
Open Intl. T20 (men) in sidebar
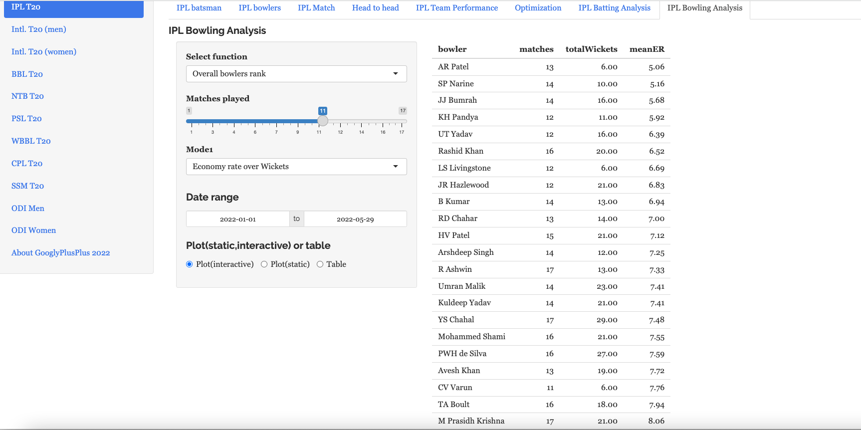click(x=39, y=29)
